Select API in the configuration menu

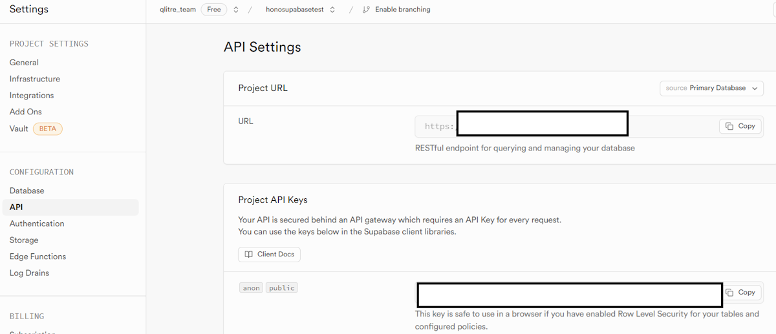(x=16, y=207)
